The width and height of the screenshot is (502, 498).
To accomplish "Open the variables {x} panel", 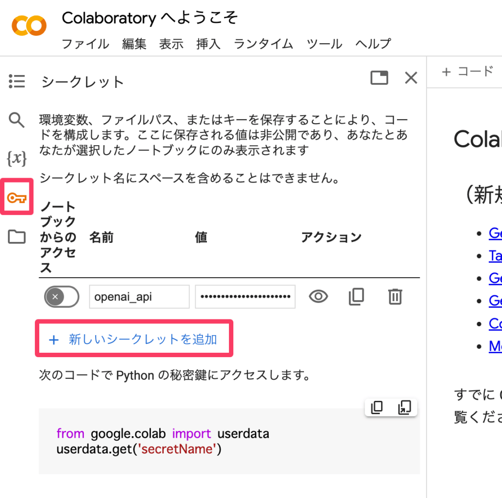I will pyautogui.click(x=17, y=158).
